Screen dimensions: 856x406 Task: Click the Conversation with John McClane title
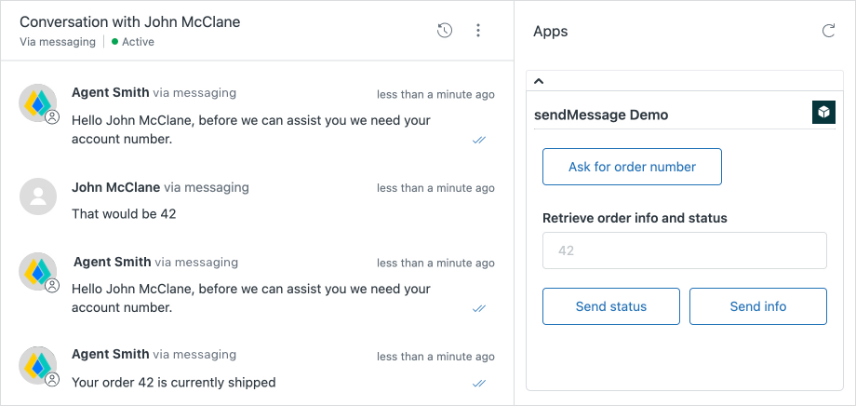click(x=129, y=21)
